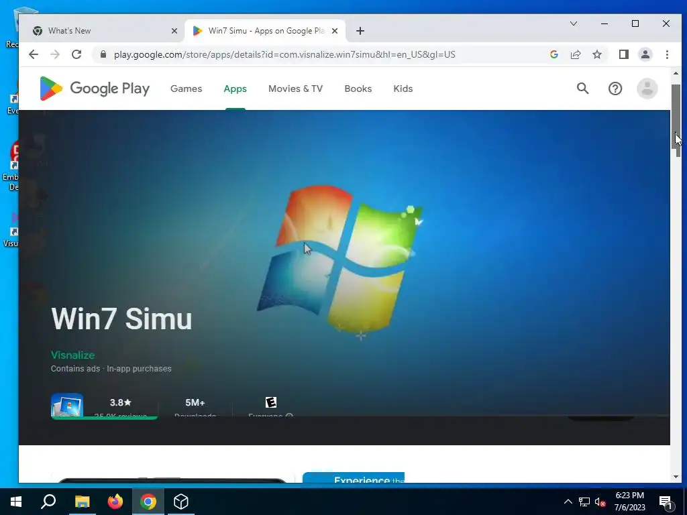
Task: Click the Win7 Simu title text
Action: pyautogui.click(x=121, y=319)
